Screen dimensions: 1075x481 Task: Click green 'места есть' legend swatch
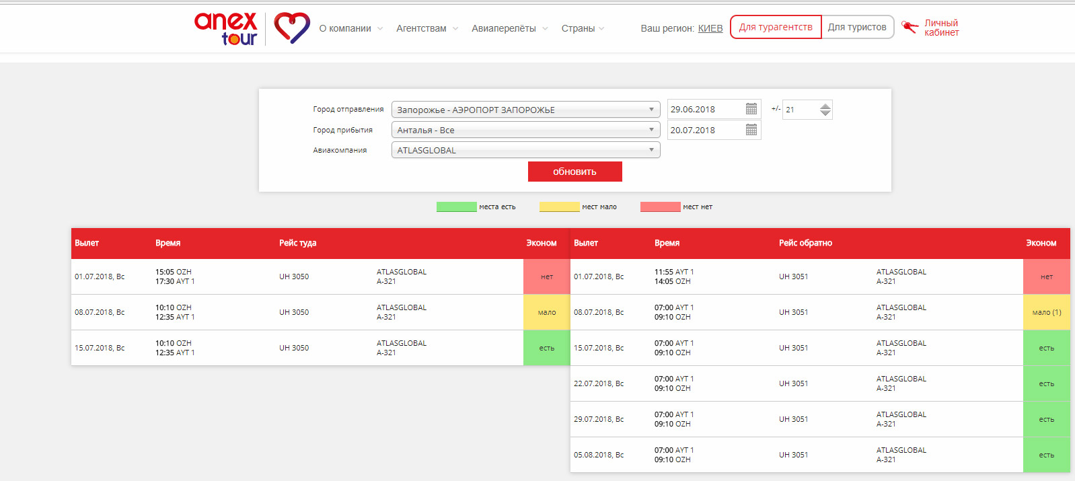(456, 207)
